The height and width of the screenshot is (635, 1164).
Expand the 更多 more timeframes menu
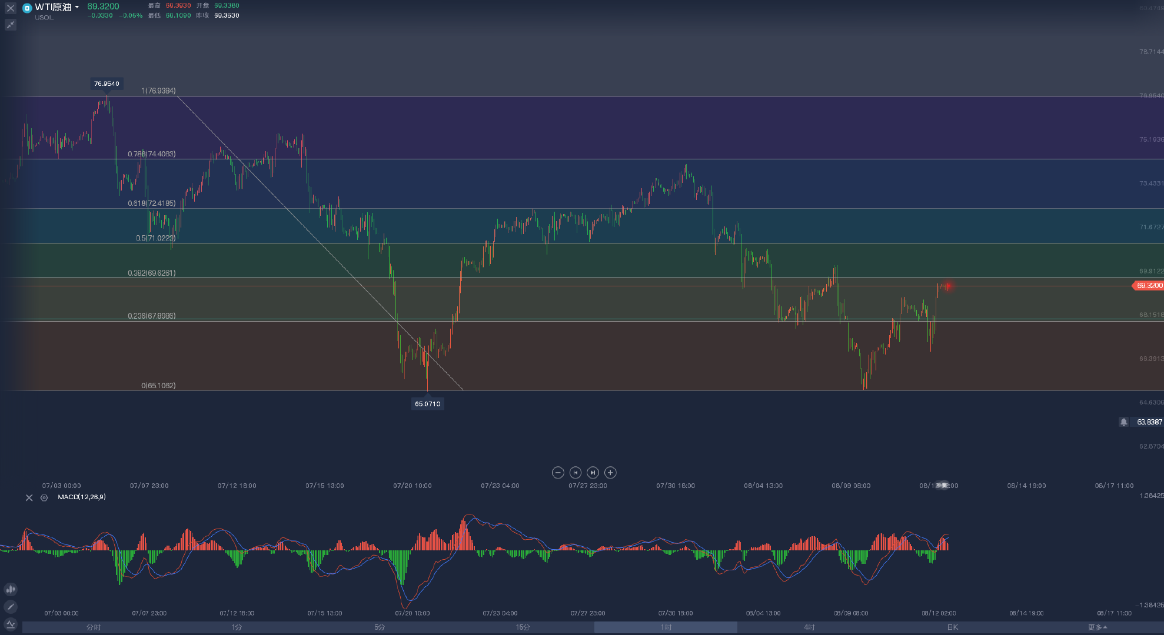pos(1097,627)
